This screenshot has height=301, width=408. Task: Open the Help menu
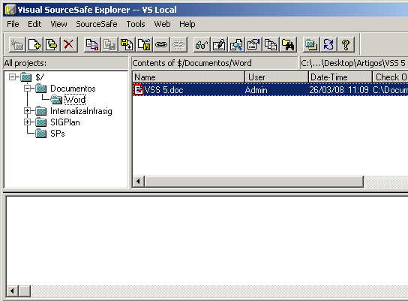coord(187,24)
